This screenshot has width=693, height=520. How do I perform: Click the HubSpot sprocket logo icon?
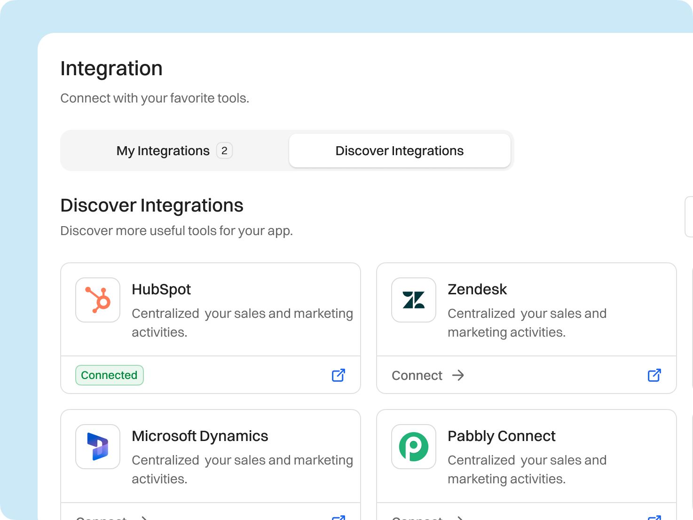tap(97, 300)
